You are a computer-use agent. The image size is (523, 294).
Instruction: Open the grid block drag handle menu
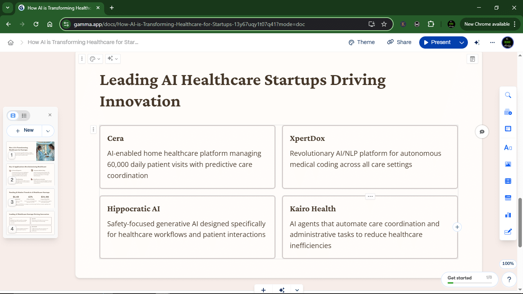point(93,130)
